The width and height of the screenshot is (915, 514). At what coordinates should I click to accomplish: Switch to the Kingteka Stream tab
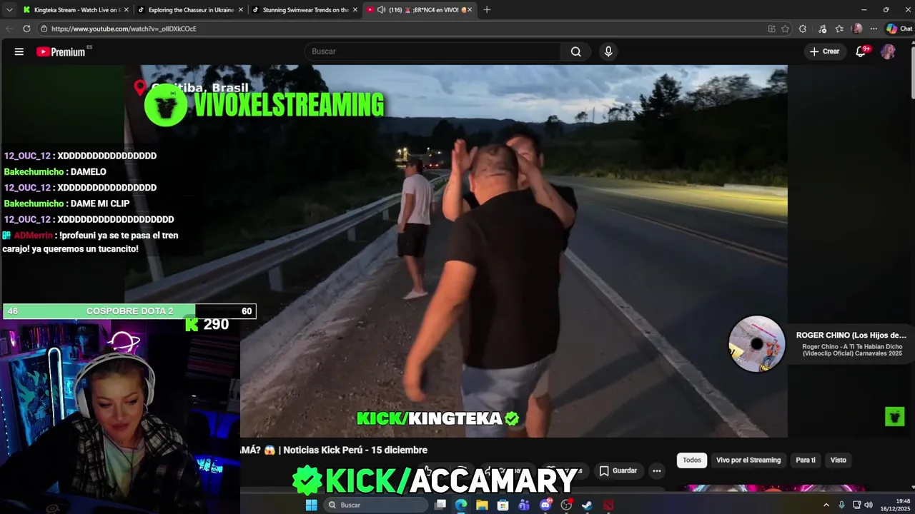click(x=75, y=10)
